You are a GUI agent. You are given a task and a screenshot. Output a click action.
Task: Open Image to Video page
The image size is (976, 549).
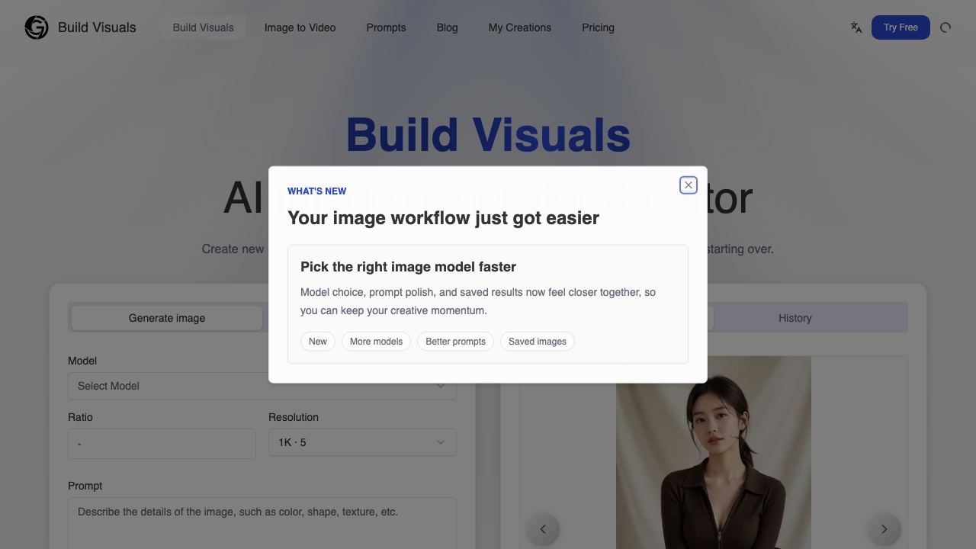300,27
